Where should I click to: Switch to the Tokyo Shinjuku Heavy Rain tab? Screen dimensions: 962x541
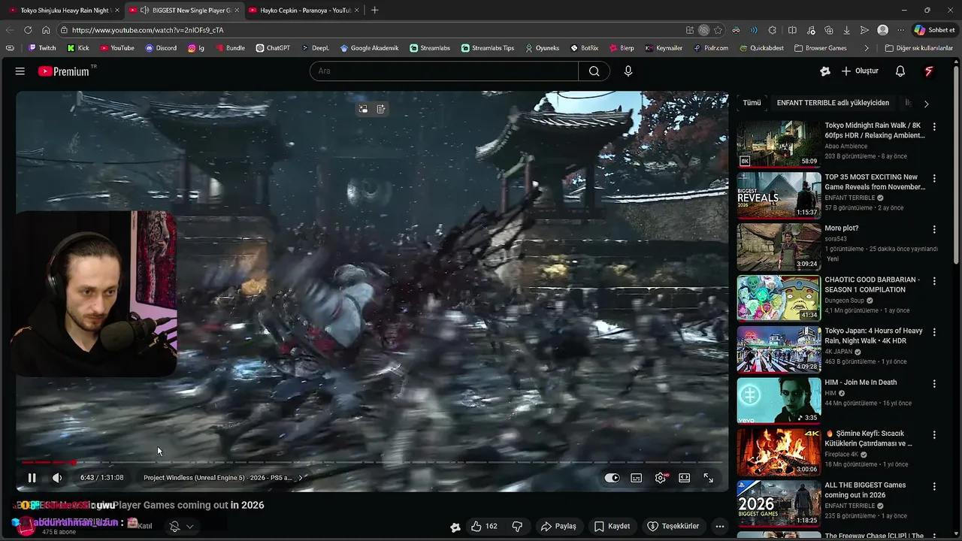click(64, 11)
